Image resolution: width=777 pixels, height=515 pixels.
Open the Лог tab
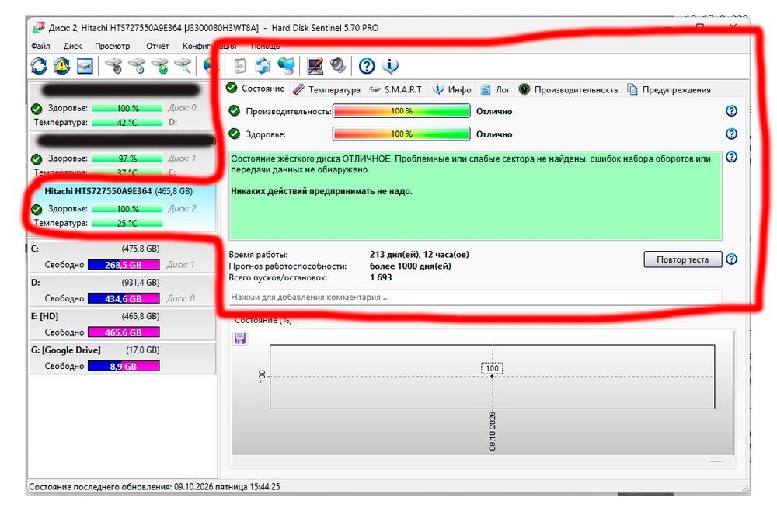(496, 89)
